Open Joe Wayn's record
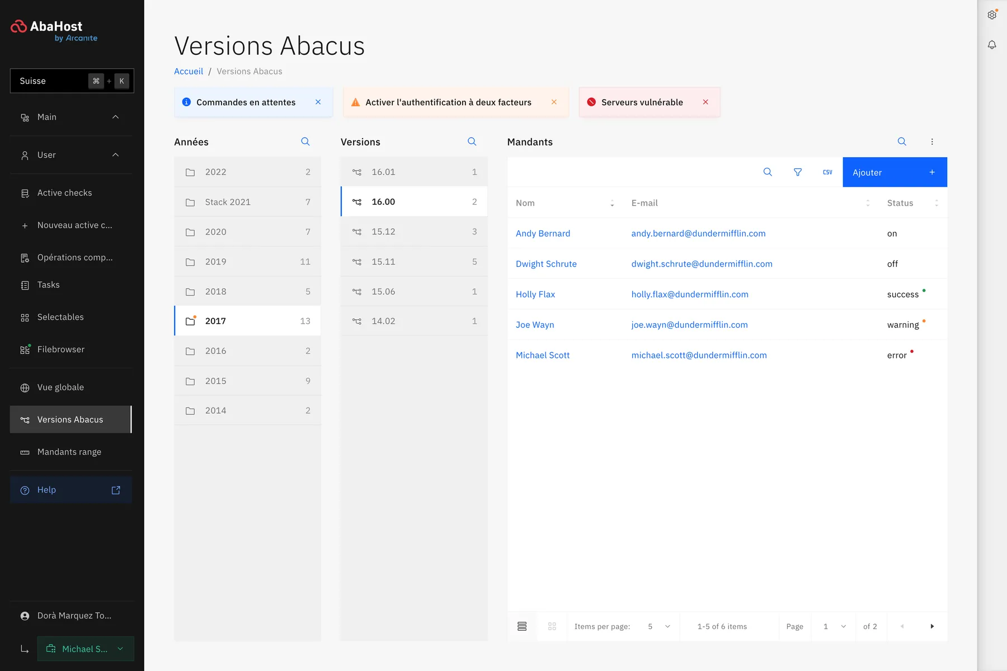1007x671 pixels. point(535,325)
